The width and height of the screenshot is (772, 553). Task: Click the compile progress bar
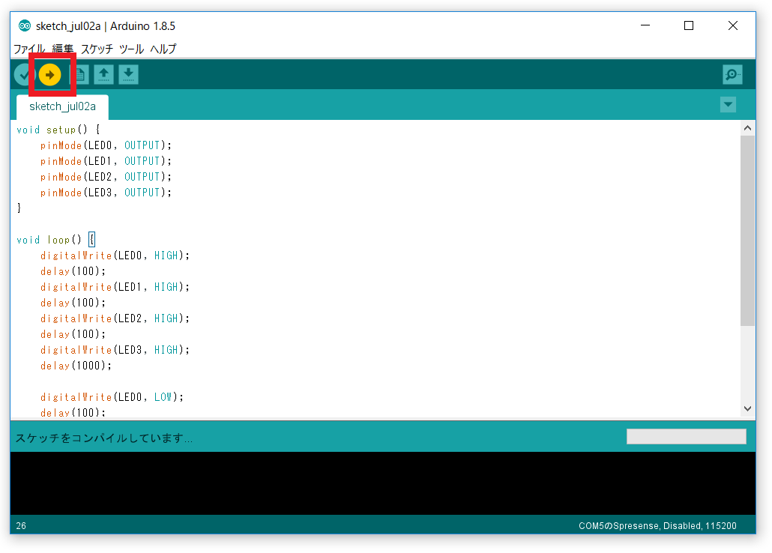[x=686, y=436]
